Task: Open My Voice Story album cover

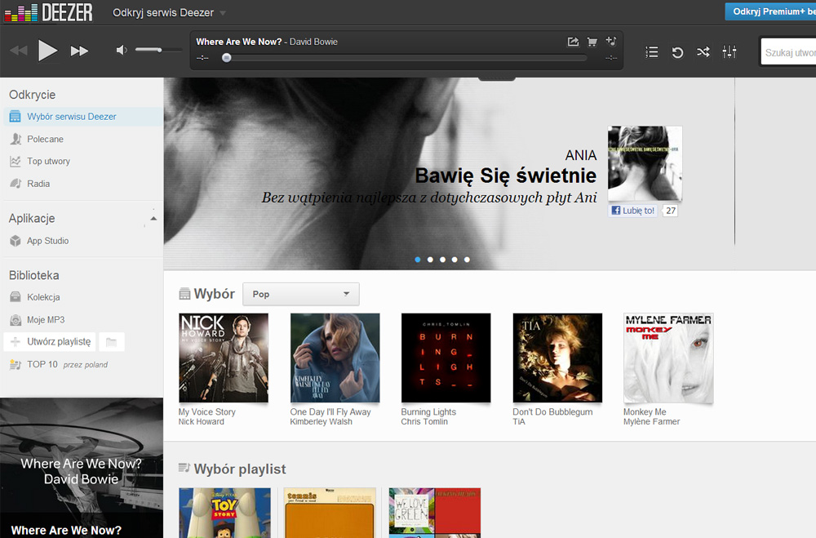Action: [x=224, y=358]
